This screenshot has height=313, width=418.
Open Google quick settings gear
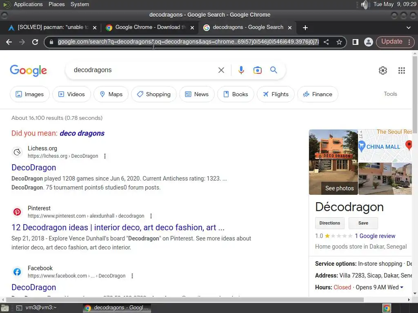(383, 70)
